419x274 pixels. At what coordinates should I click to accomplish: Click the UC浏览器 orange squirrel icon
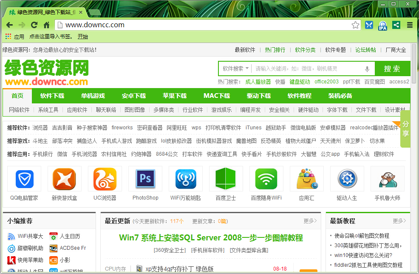pos(105,179)
